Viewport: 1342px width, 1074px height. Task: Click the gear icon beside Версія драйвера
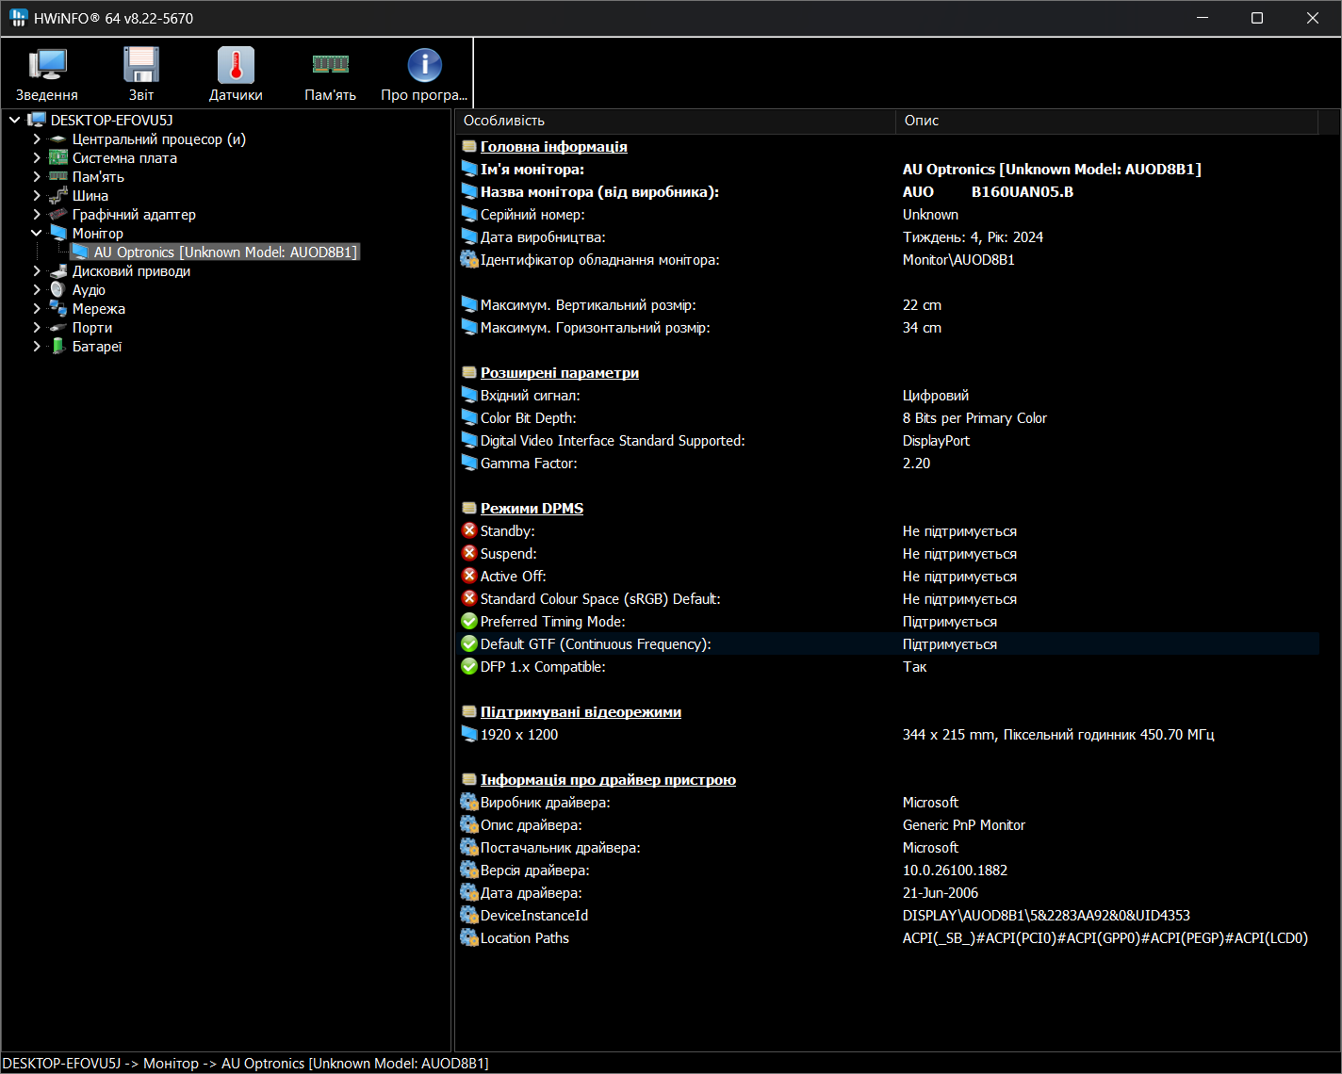469,870
